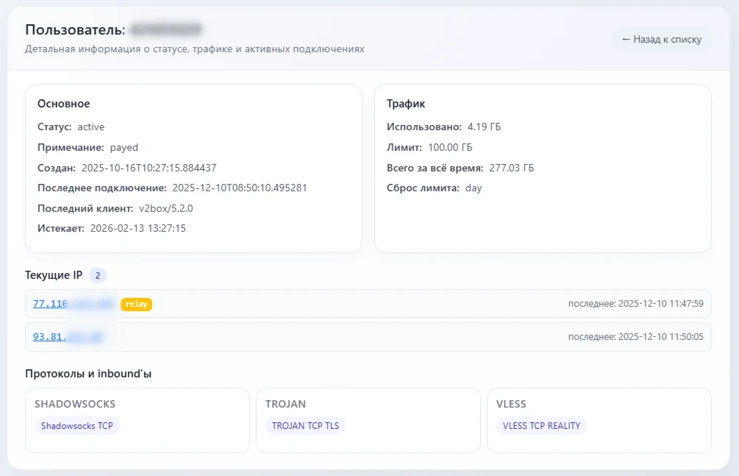Click the TROJAN protocol card heading
This screenshot has width=739, height=476.
coord(285,404)
